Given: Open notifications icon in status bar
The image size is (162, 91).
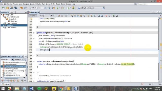Looking at the screenshot, I should 143,84.
